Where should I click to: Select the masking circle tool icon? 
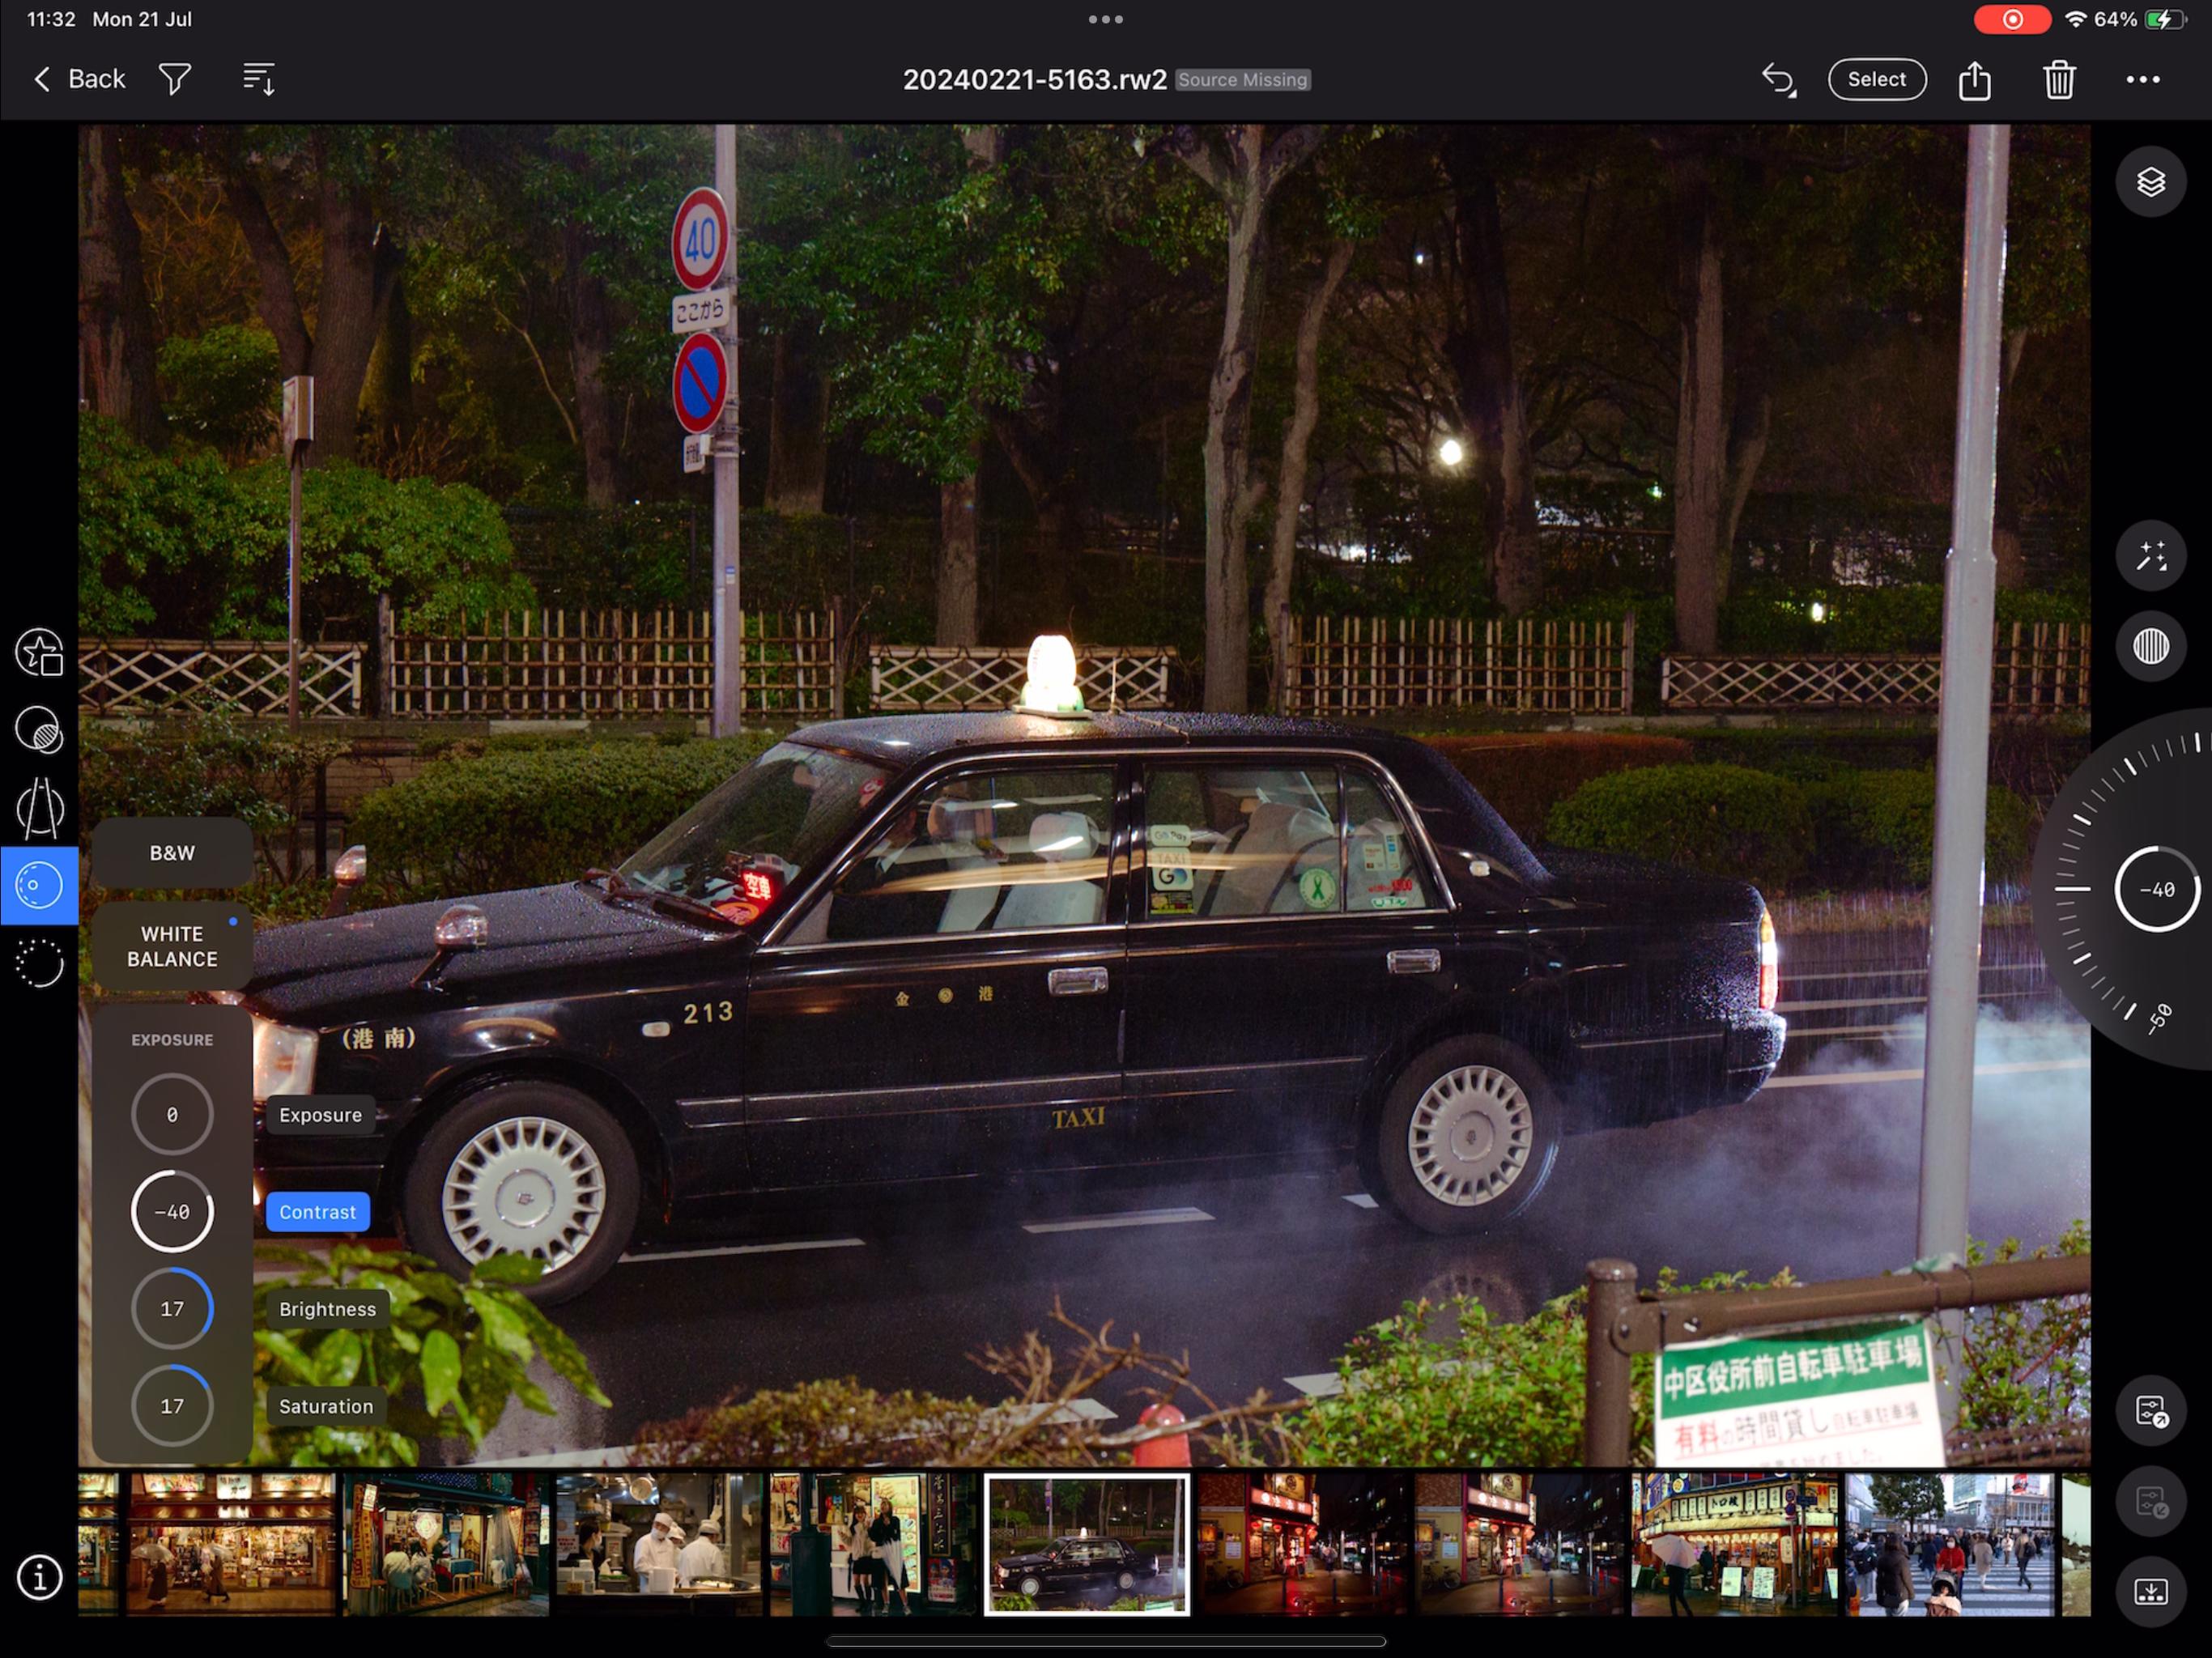[x=39, y=730]
